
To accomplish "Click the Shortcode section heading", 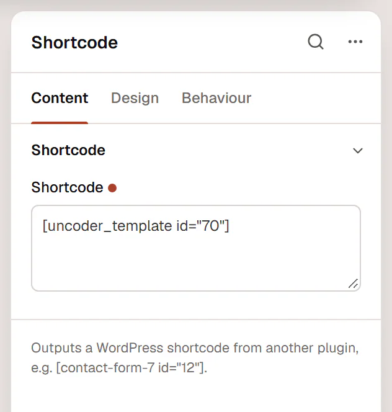I will tap(68, 150).
